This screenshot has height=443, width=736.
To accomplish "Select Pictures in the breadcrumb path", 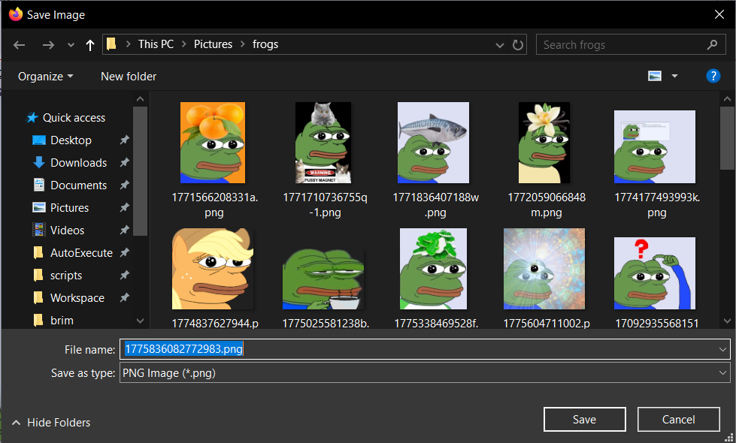I will coord(213,44).
